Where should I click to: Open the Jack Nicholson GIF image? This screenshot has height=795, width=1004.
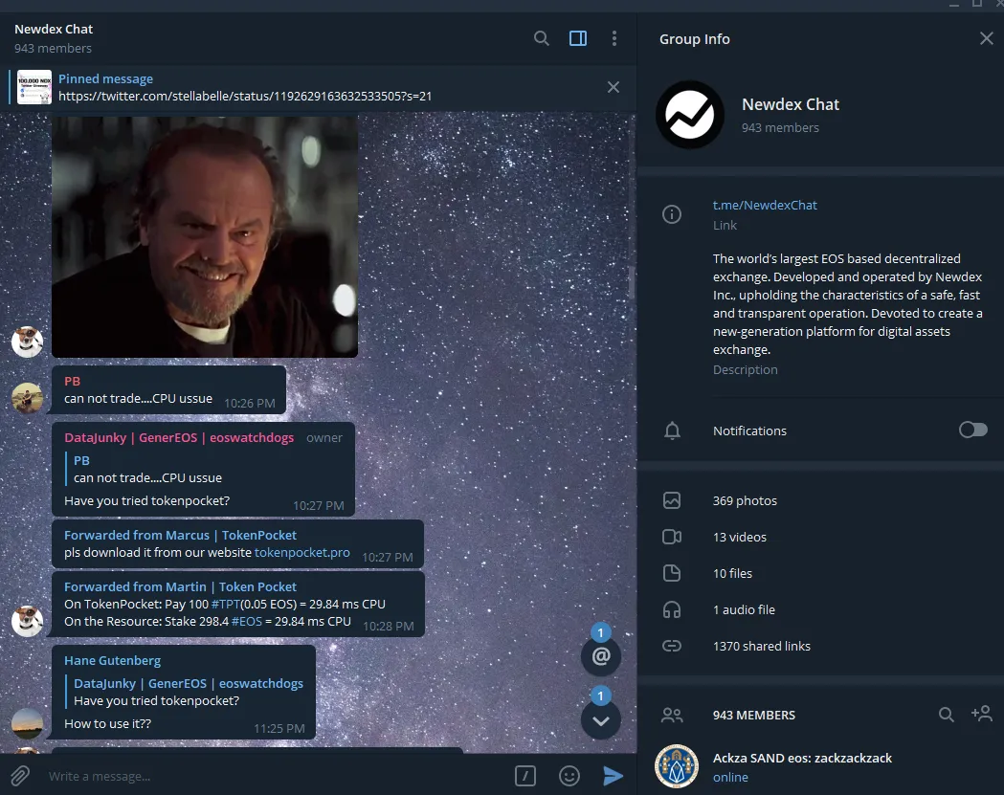click(x=204, y=236)
